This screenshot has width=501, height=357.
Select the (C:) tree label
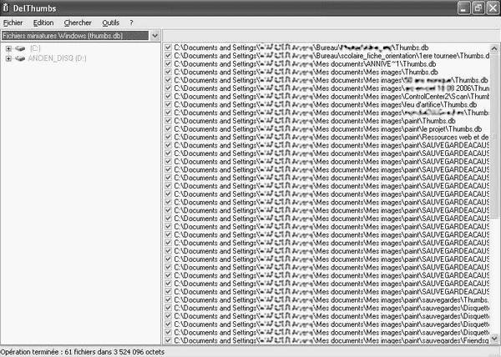click(35, 48)
